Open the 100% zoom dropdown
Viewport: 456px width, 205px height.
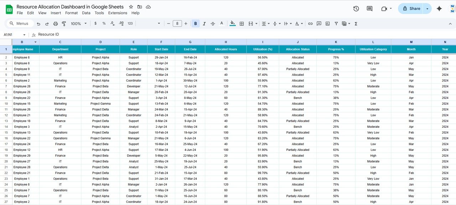(x=79, y=23)
